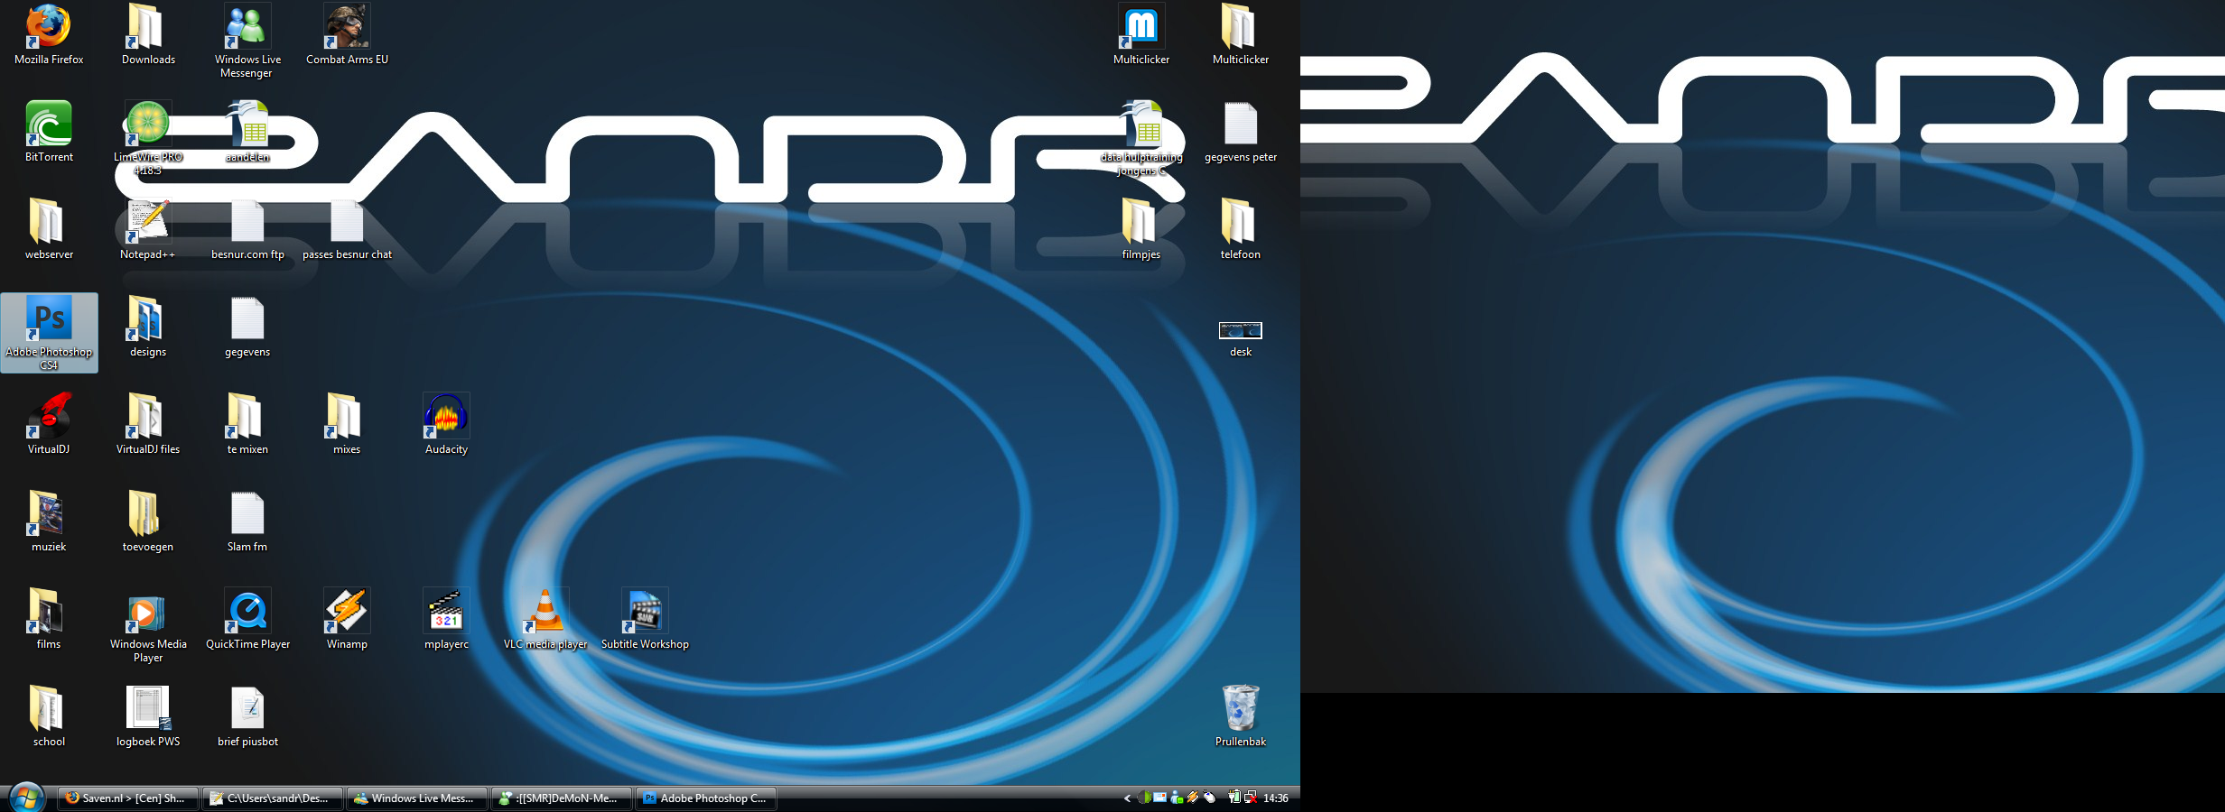Switch to Windows Live Messenger taskbar button

click(416, 798)
